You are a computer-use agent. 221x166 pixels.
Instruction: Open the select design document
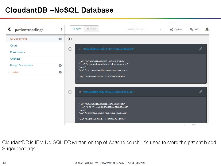click(x=16, y=72)
